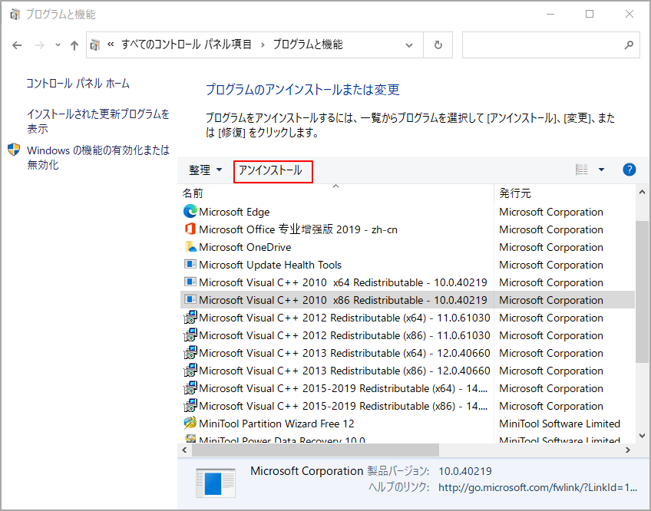This screenshot has height=511, width=651.
Task: Select MiniTool Partition Wizard Free 12
Action: (276, 424)
